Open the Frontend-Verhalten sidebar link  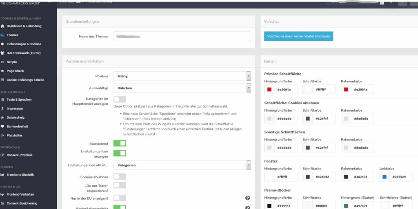pos(20,194)
